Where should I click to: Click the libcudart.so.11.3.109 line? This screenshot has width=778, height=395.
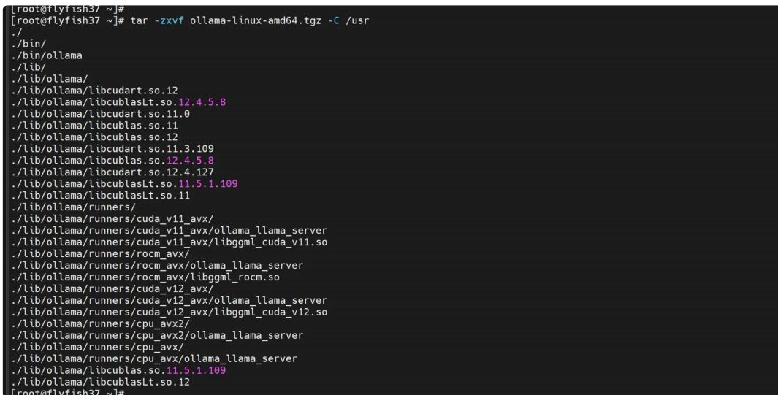[112, 149]
